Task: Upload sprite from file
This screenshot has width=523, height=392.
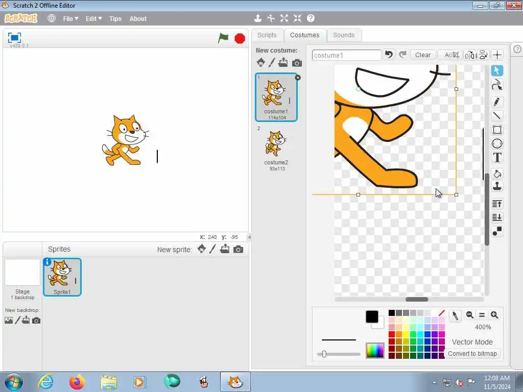Action: point(225,249)
